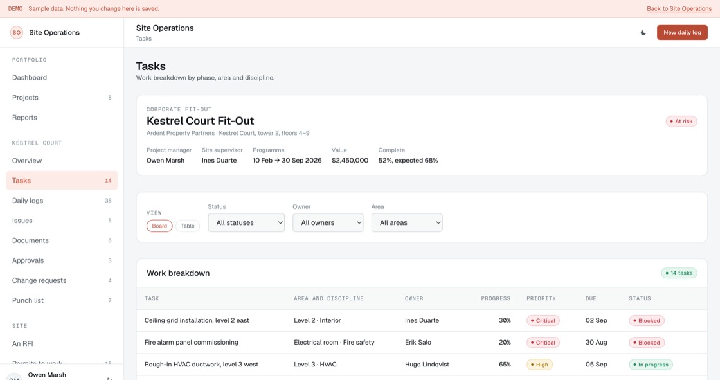Select the Tasks item in the sidebar
The image size is (720, 380).
pyautogui.click(x=62, y=181)
